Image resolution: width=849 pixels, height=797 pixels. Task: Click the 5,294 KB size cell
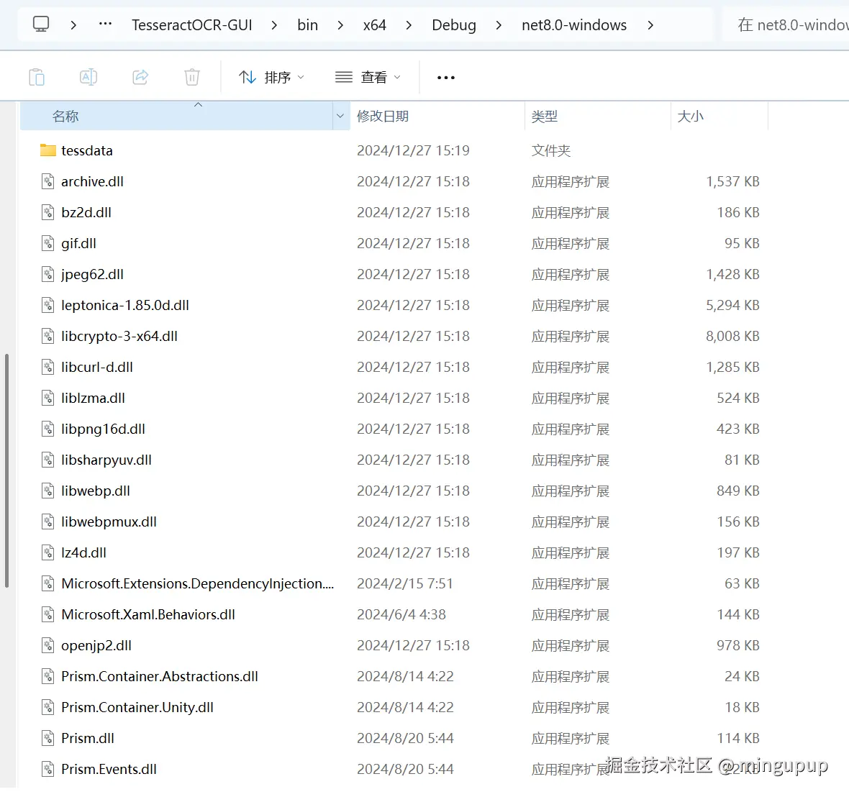click(x=732, y=306)
